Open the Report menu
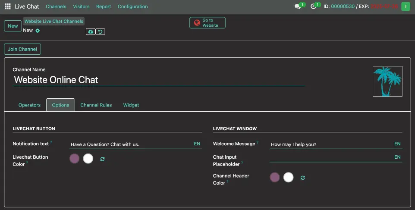 click(x=104, y=6)
